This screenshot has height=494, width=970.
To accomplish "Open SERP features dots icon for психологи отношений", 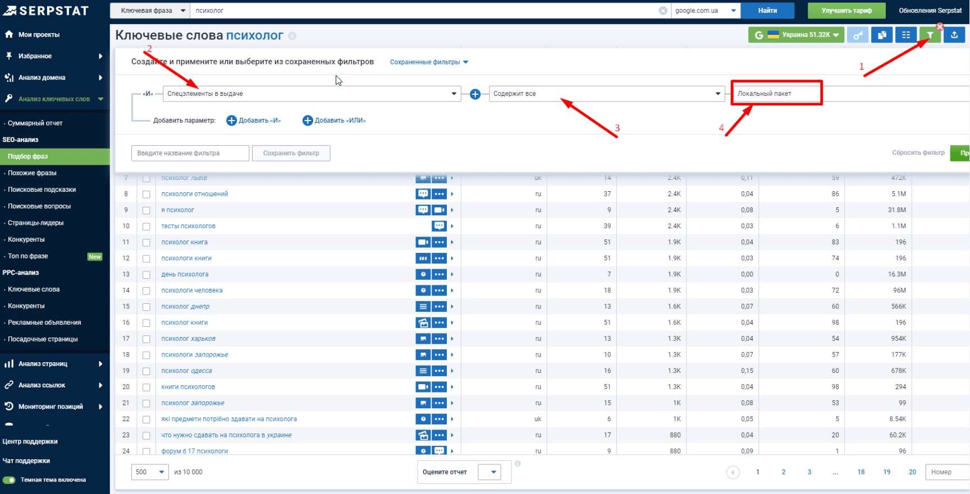I will pos(439,194).
